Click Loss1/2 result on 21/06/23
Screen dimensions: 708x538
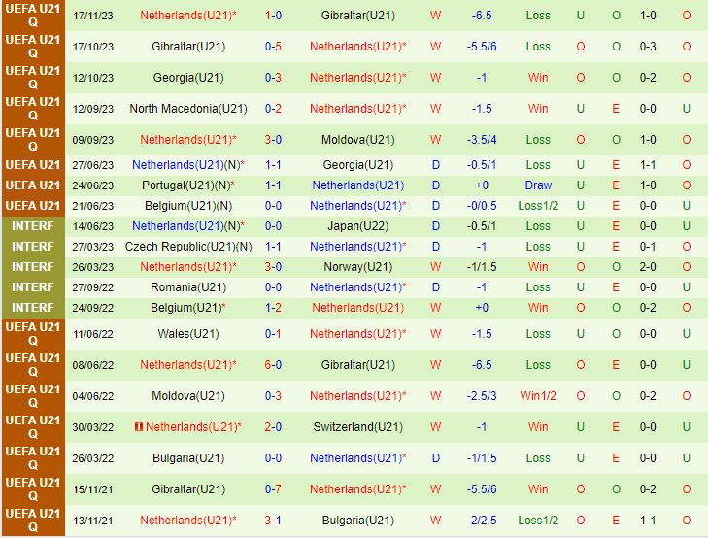pyautogui.click(x=538, y=206)
